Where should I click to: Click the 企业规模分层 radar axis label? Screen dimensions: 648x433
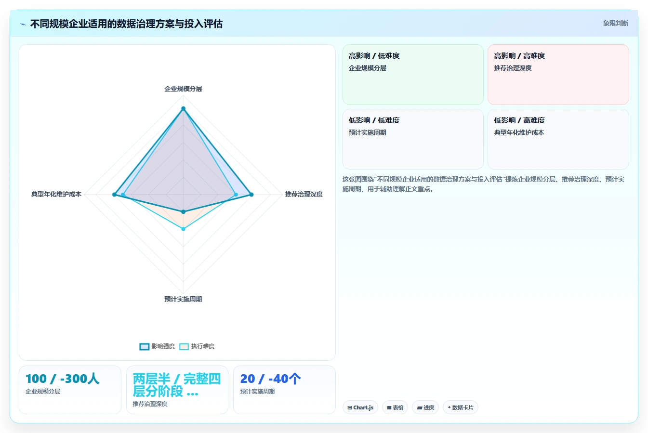(183, 89)
